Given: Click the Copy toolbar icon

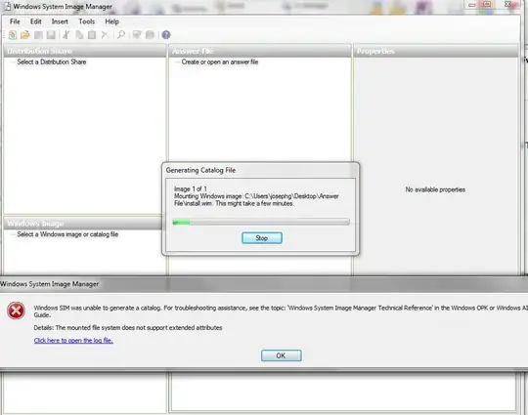Looking at the screenshot, I should [79, 35].
